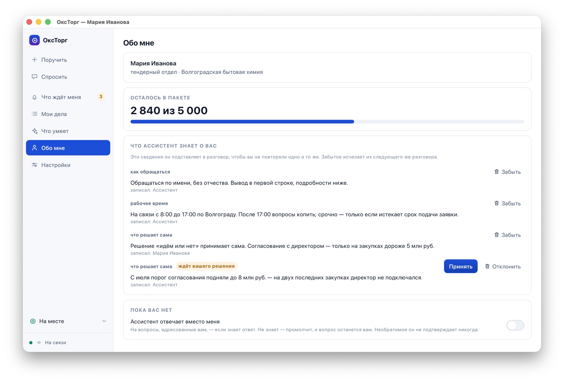
Task: Click the chat bubble icon for Спросить
Action: (35, 77)
